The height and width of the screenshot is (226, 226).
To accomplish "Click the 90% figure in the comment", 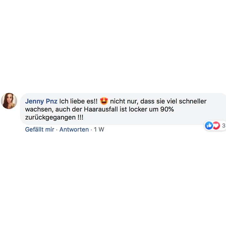I will click(167, 109).
